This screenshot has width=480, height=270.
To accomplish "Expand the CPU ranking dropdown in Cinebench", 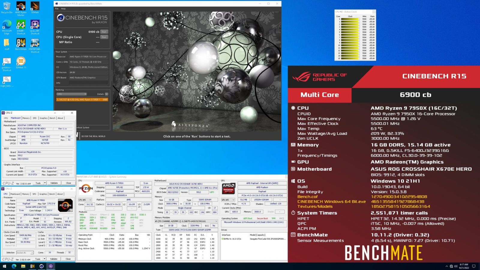I will pos(72,94).
